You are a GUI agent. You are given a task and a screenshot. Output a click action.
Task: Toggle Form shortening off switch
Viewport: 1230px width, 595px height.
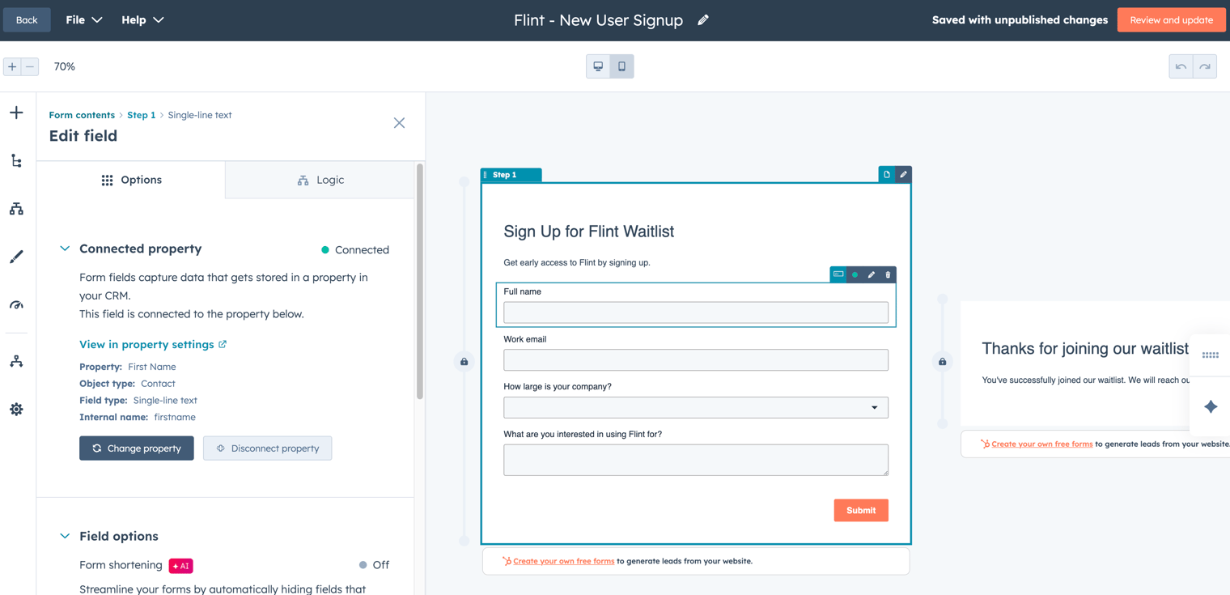tap(375, 565)
